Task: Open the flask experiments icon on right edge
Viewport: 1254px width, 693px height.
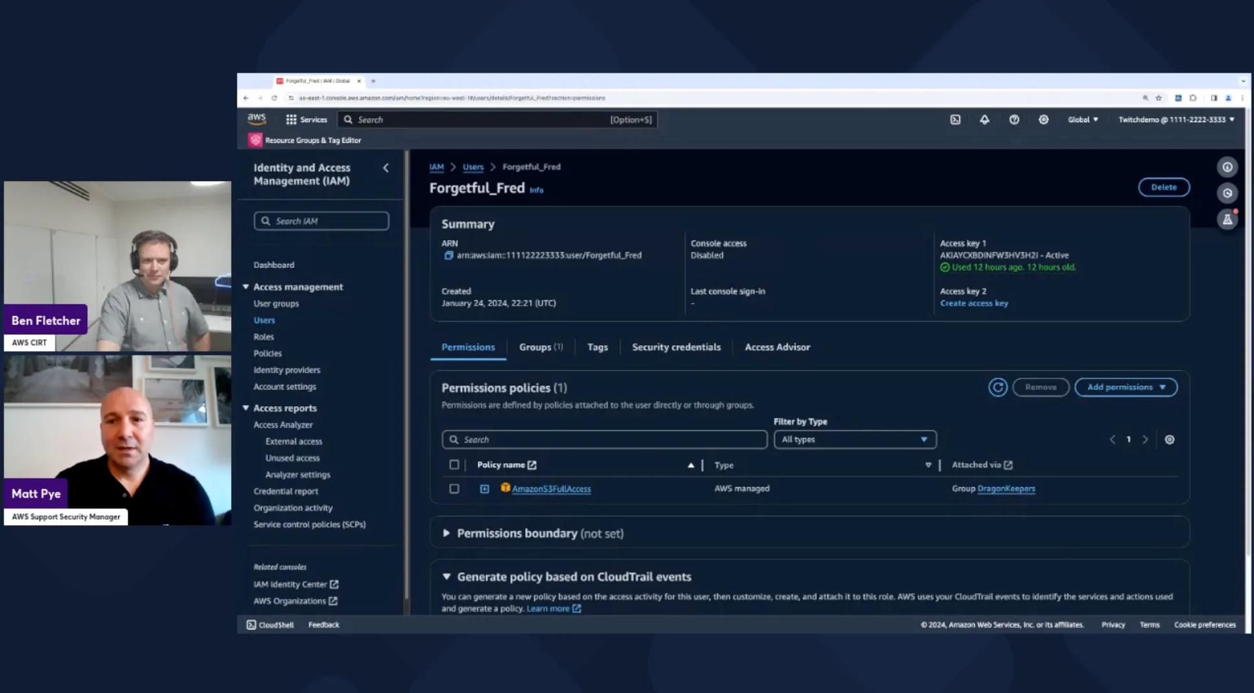Action: (x=1227, y=219)
